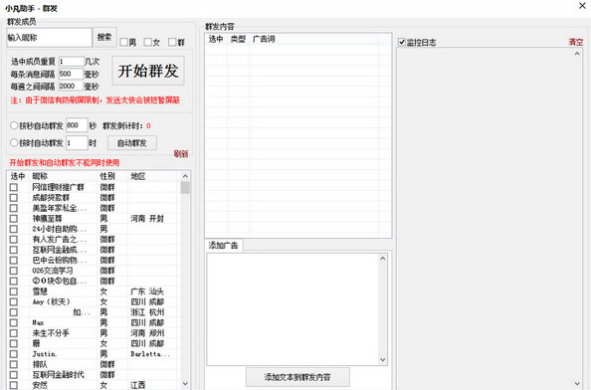This screenshot has height=390, width=591.
Task: Click the red 刷新 link
Action: 181,154
